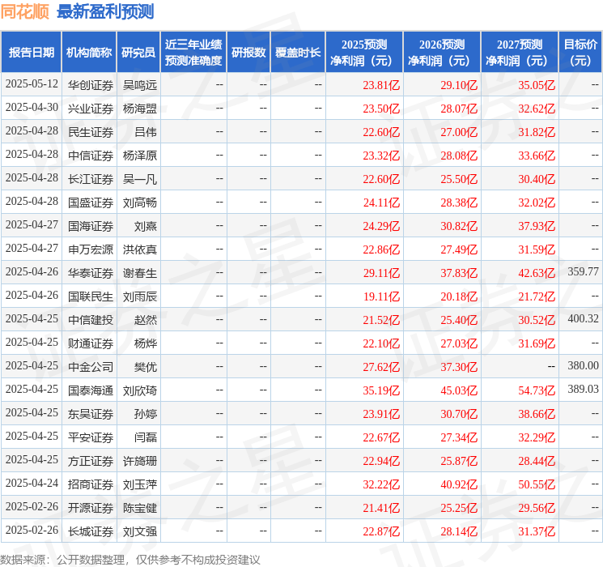The height and width of the screenshot is (567, 603).
Task: Click the 目标价 column header
Action: point(580,53)
